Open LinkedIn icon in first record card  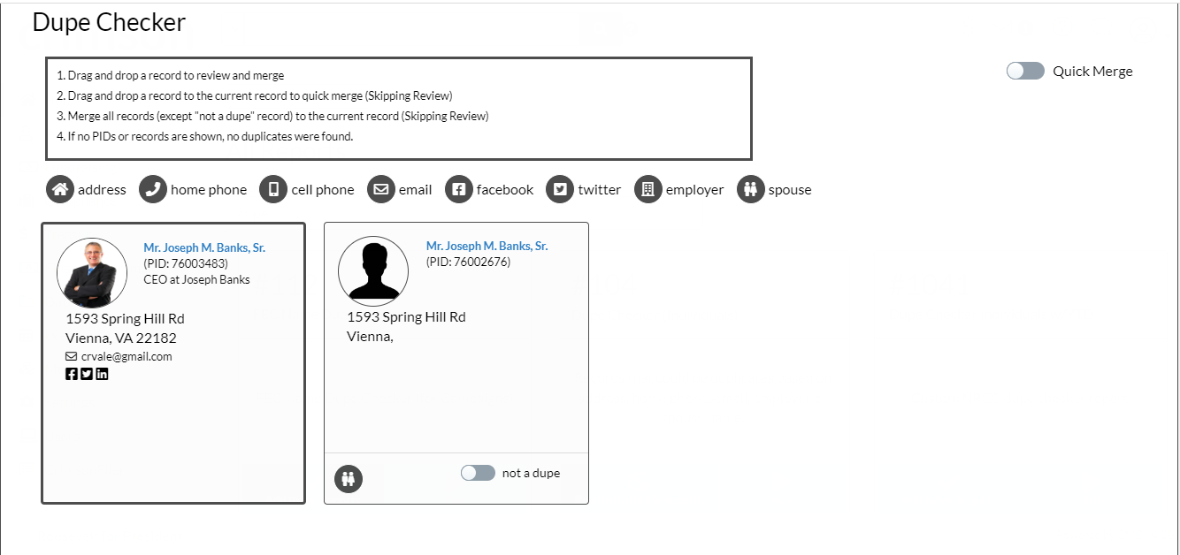tap(102, 374)
